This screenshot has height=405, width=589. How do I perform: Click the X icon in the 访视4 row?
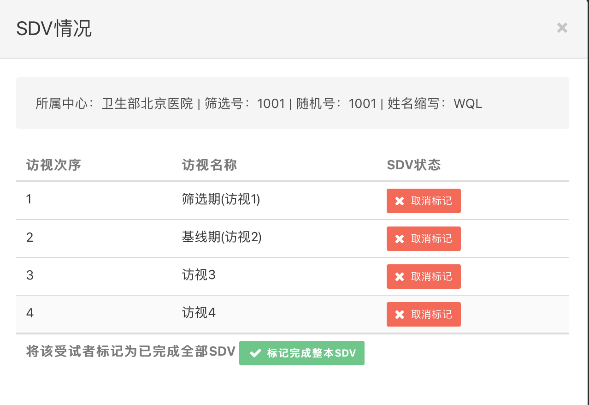tap(400, 315)
